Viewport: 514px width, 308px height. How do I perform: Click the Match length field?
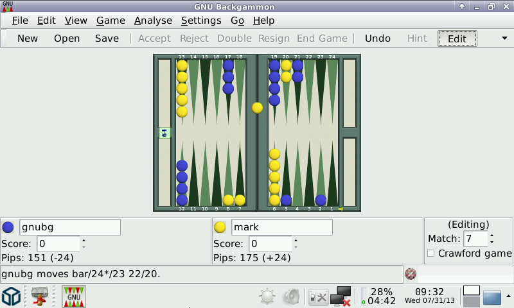pyautogui.click(x=475, y=239)
